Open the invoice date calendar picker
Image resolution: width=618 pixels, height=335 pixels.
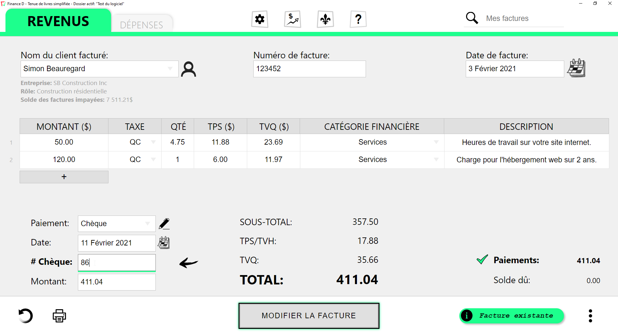[x=576, y=68]
